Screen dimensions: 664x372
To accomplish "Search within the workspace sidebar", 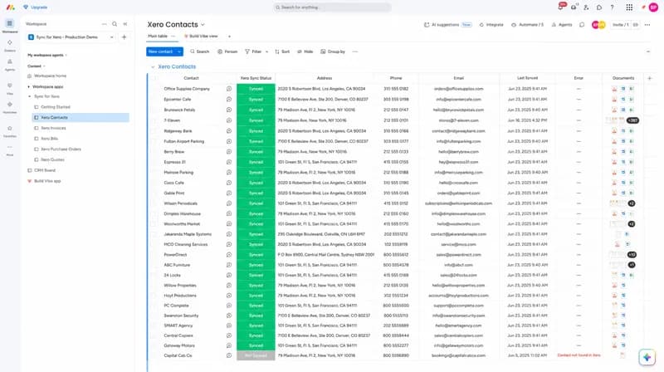I will (115, 24).
